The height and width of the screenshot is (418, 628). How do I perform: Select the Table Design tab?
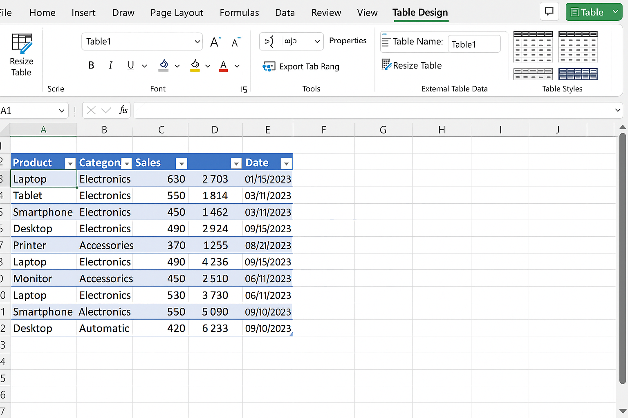click(420, 13)
